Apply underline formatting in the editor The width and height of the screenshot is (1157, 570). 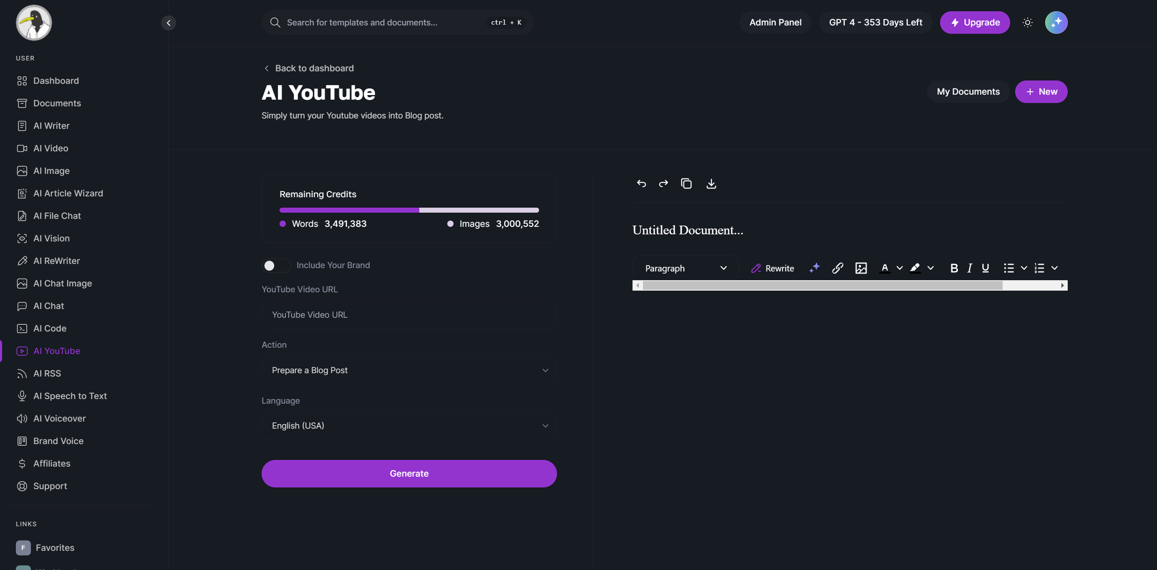click(985, 268)
